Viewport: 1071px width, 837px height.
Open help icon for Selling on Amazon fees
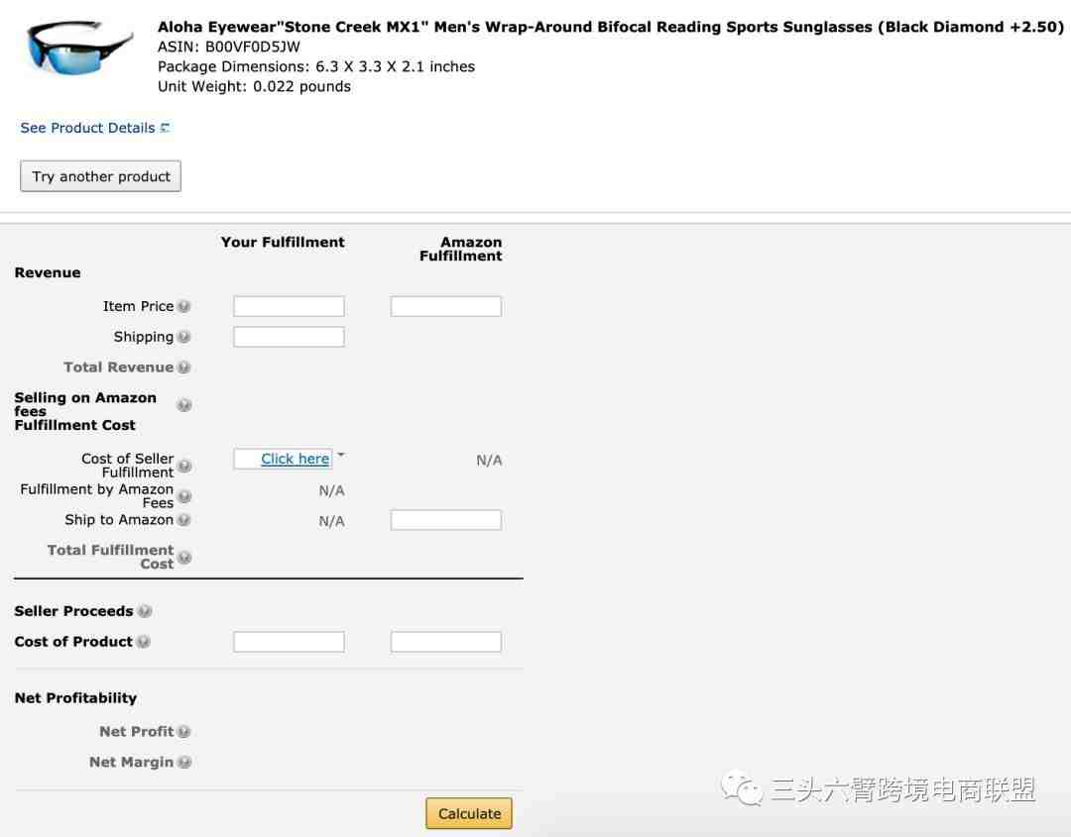pyautogui.click(x=183, y=405)
